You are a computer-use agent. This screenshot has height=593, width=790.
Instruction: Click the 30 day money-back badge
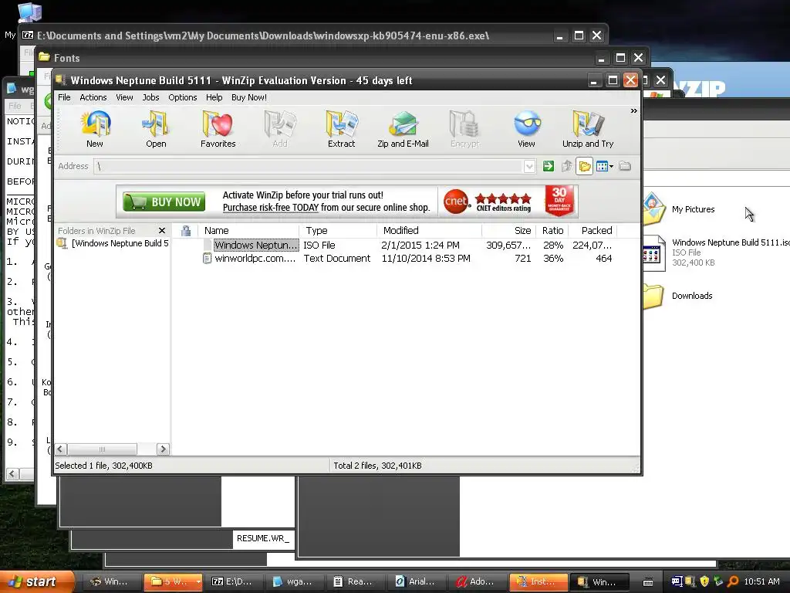[x=559, y=201]
